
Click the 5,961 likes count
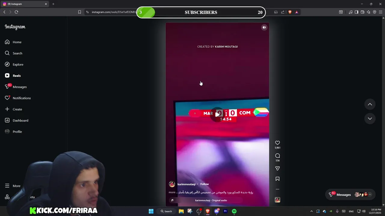point(277,148)
